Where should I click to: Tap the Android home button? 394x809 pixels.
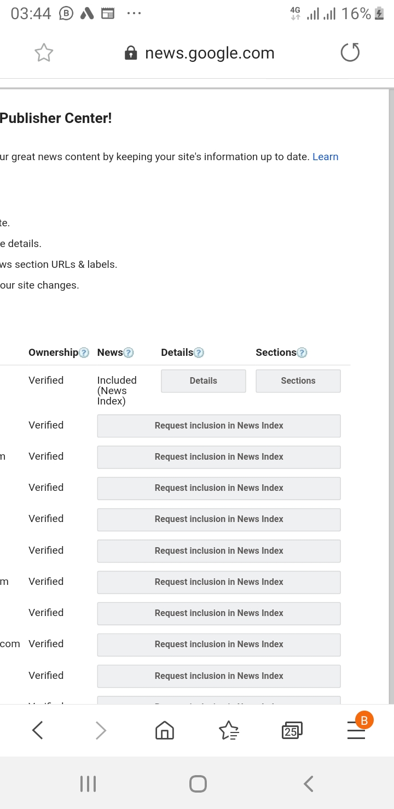pyautogui.click(x=198, y=784)
